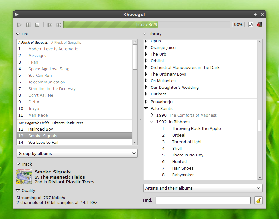Viewport: 279px width, 219px height.
Task: Expand The Orb artist node
Action: pyautogui.click(x=146, y=54)
